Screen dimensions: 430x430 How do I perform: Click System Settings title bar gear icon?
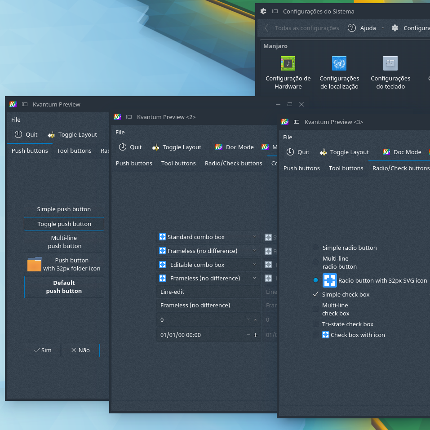(x=263, y=11)
